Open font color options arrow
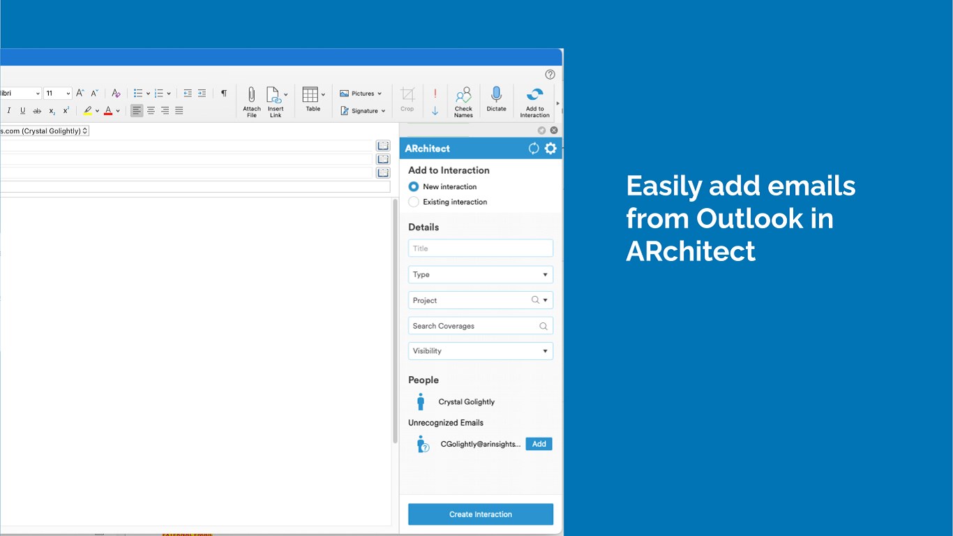 118,111
